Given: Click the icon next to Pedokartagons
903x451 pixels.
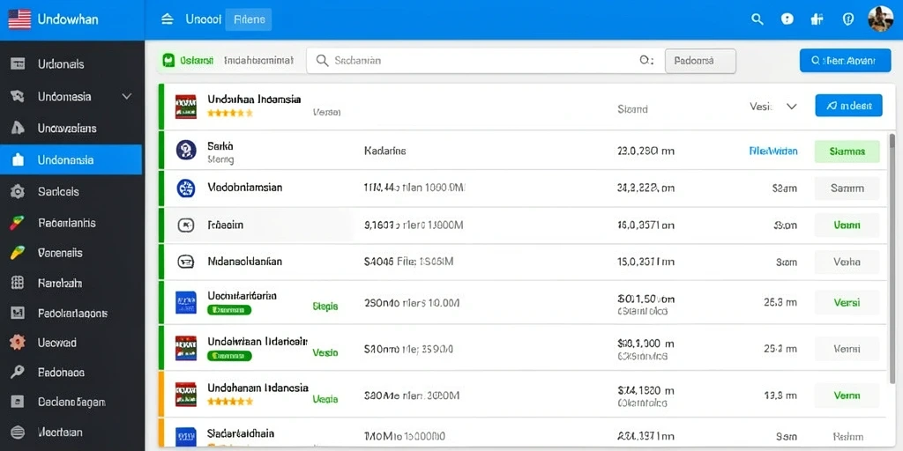Looking at the screenshot, I should (18, 313).
